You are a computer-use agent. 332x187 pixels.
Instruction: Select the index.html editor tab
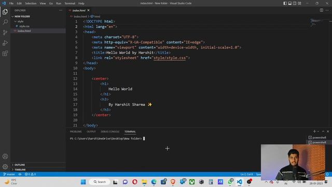tap(79, 10)
